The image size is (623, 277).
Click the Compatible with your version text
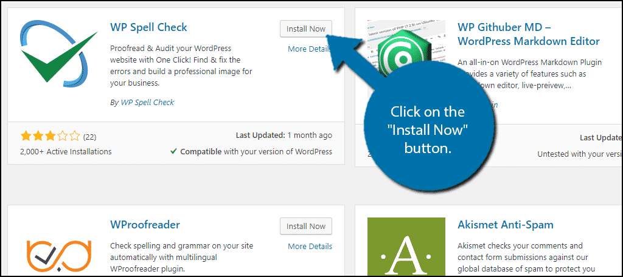pyautogui.click(x=256, y=152)
